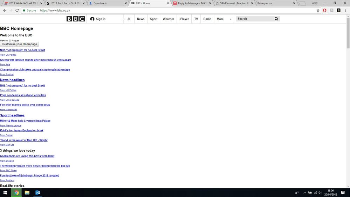The width and height of the screenshot is (350, 197).
Task: Open wedding venues nerve-racking story
Action: [x=35, y=166]
